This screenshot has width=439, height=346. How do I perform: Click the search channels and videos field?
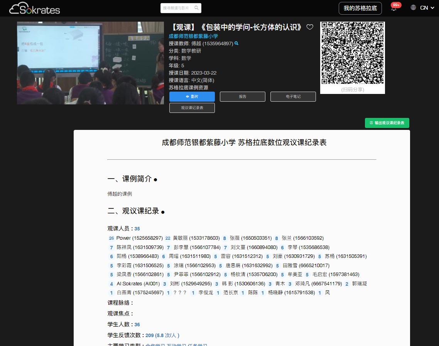[177, 8]
